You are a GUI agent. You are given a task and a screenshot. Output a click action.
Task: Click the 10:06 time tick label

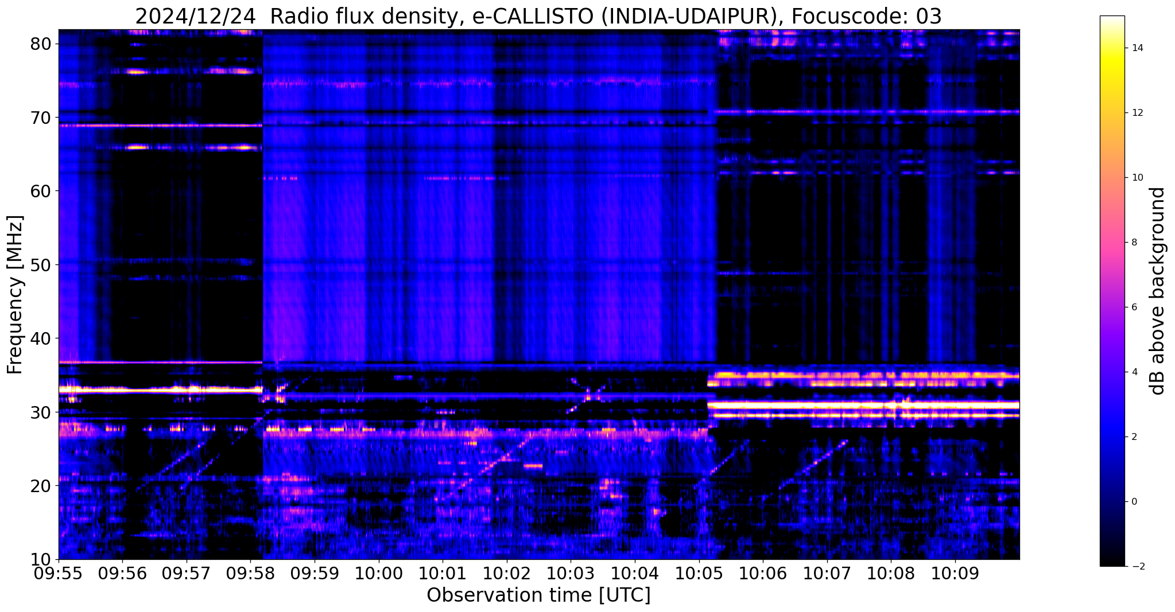(x=763, y=573)
